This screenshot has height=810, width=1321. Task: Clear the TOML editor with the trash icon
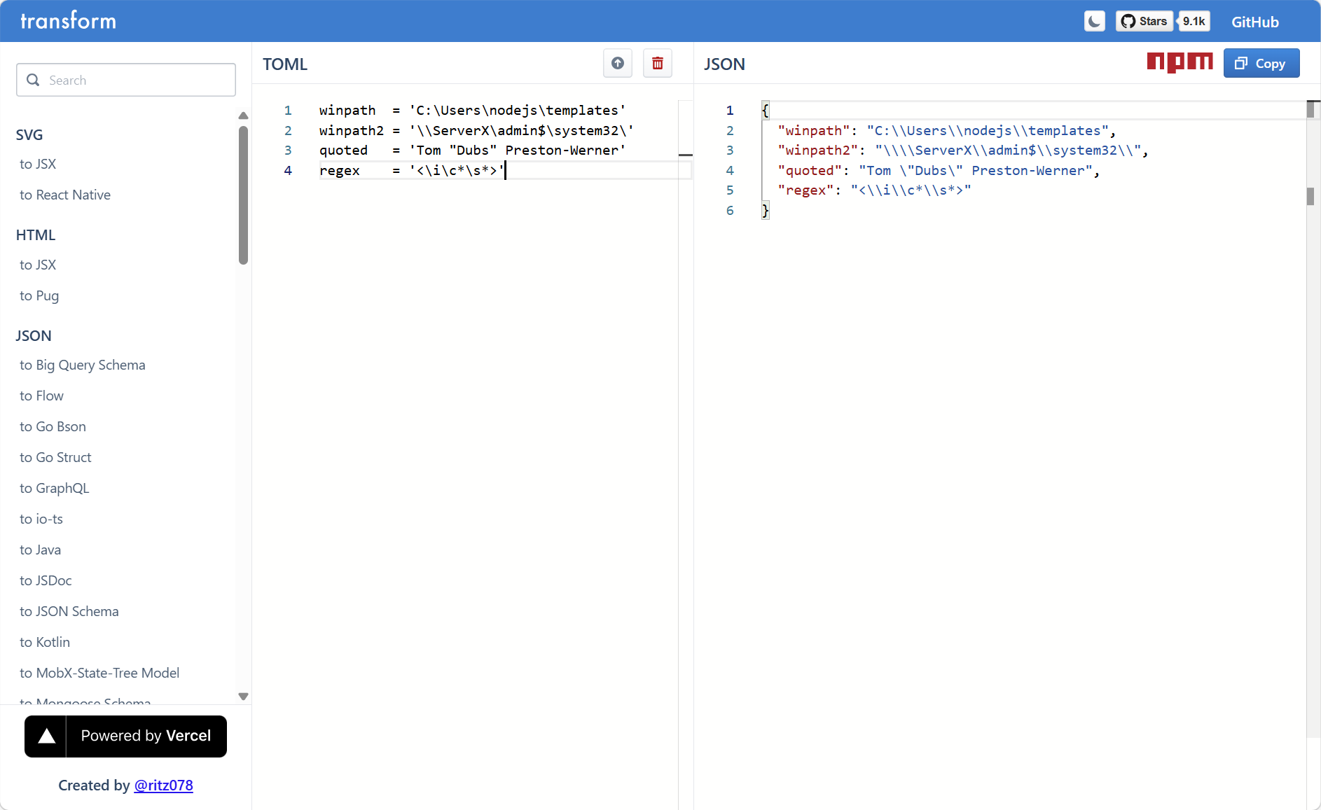(657, 64)
